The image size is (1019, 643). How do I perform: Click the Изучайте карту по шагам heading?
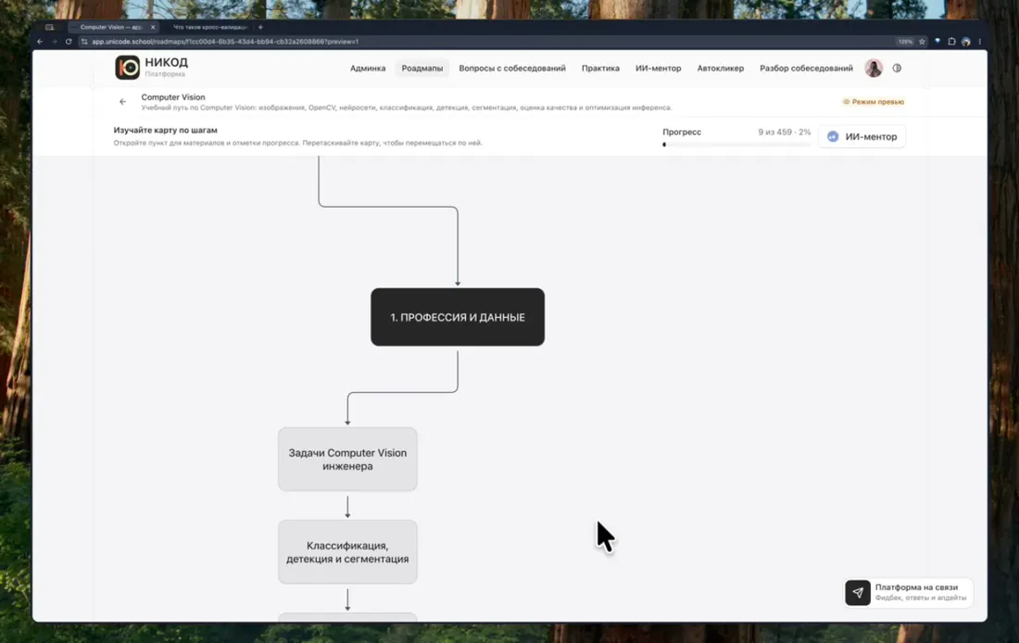point(165,130)
